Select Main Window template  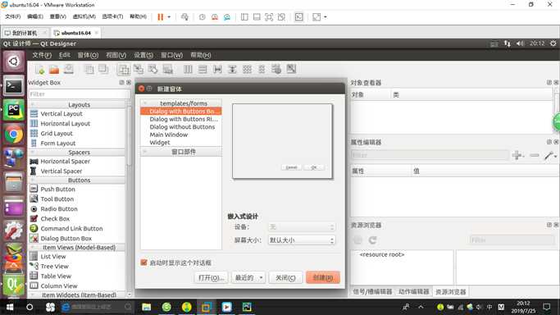click(169, 135)
